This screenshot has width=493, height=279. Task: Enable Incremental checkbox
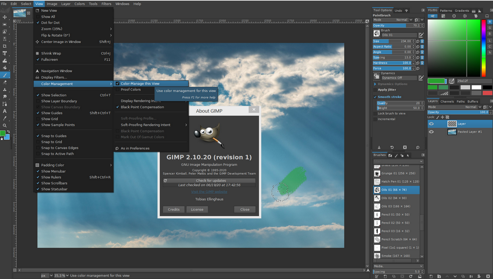375,119
